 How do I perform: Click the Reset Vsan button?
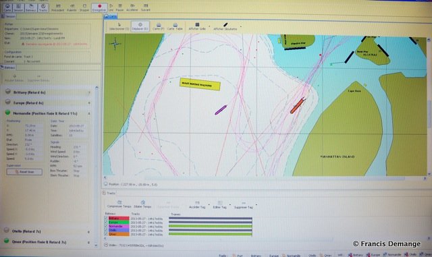(x=24, y=172)
